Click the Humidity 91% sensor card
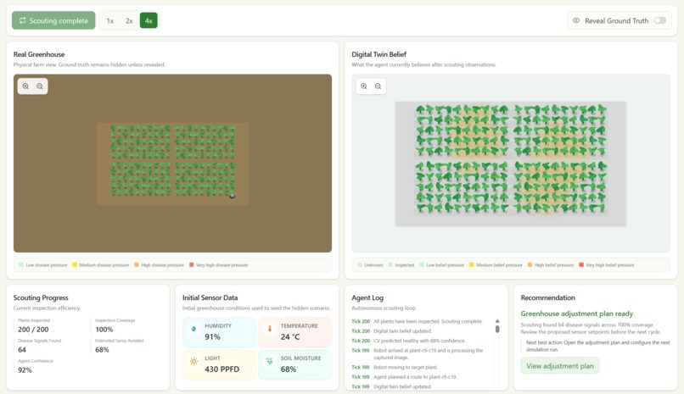The image size is (684, 394). (219, 332)
